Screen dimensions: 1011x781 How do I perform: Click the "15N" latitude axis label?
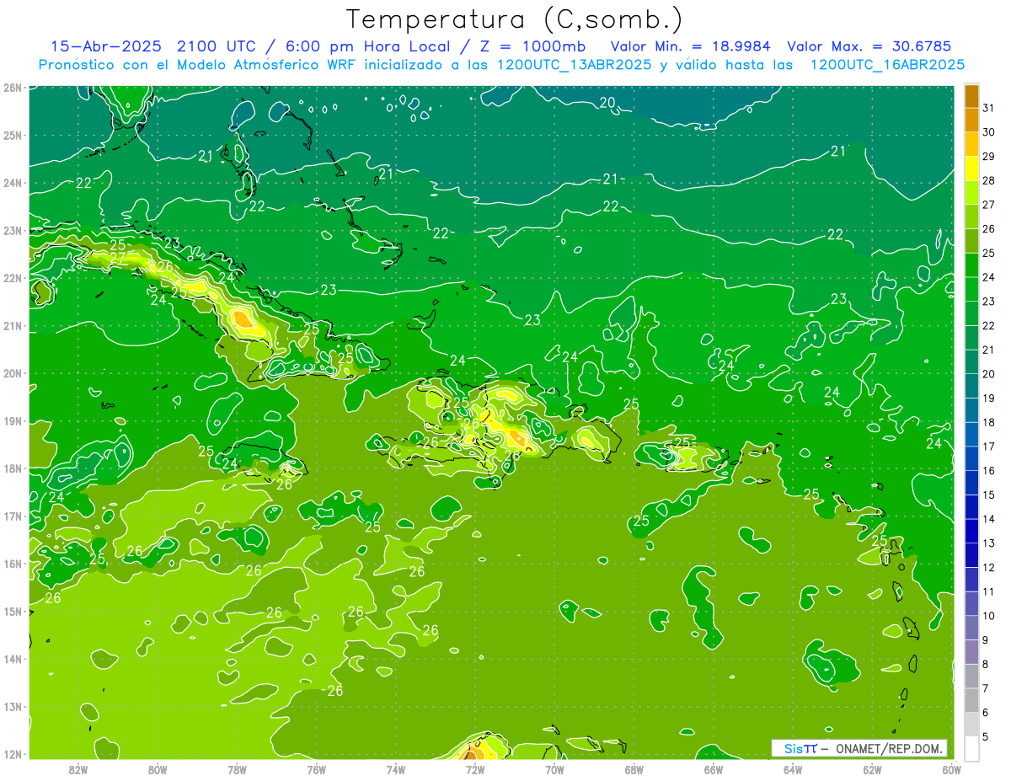tap(13, 612)
